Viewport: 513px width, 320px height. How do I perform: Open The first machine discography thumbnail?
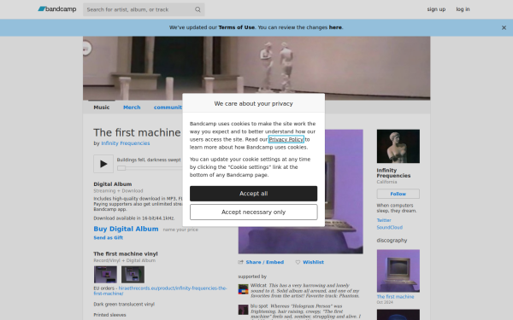click(398, 271)
